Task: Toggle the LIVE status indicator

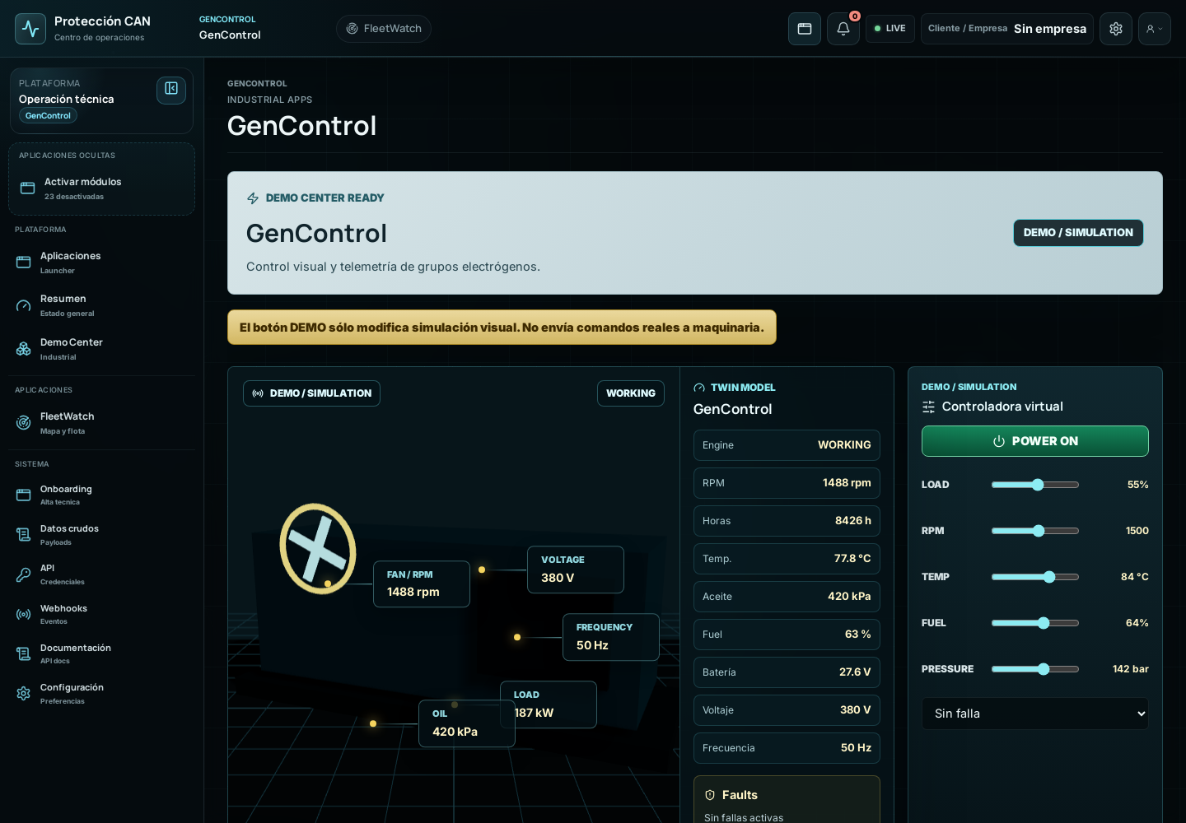Action: (890, 29)
